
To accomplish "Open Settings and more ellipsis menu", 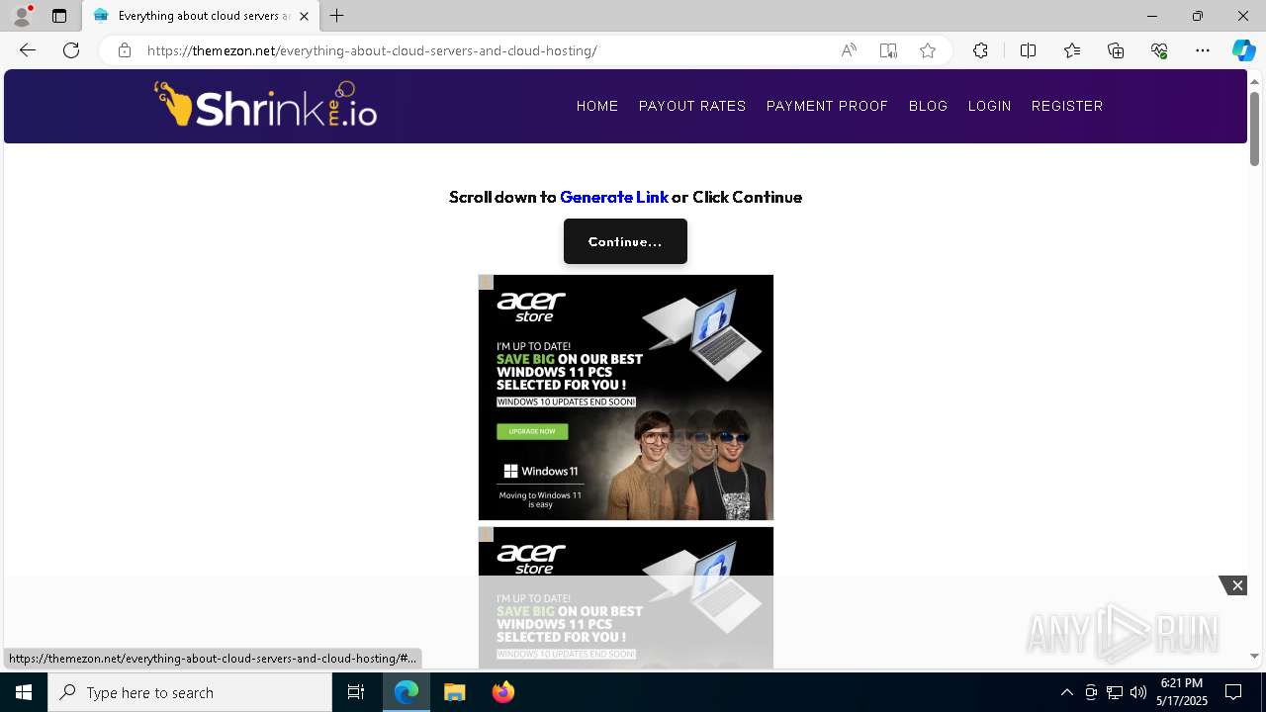I will [x=1203, y=50].
